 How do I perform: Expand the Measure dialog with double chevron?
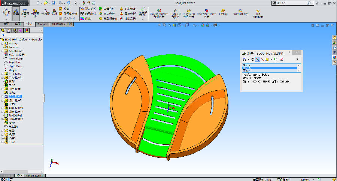(297, 59)
